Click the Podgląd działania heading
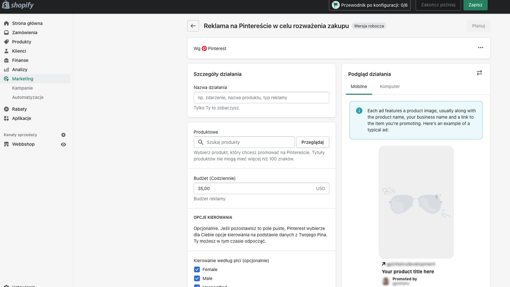The image size is (510, 287). pyautogui.click(x=369, y=74)
